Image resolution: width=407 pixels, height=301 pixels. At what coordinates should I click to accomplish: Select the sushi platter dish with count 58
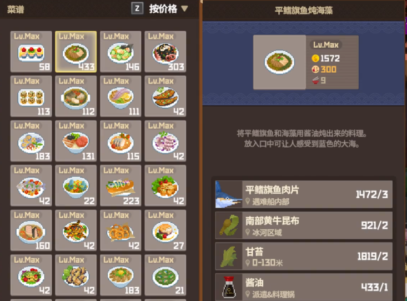pos(31,52)
